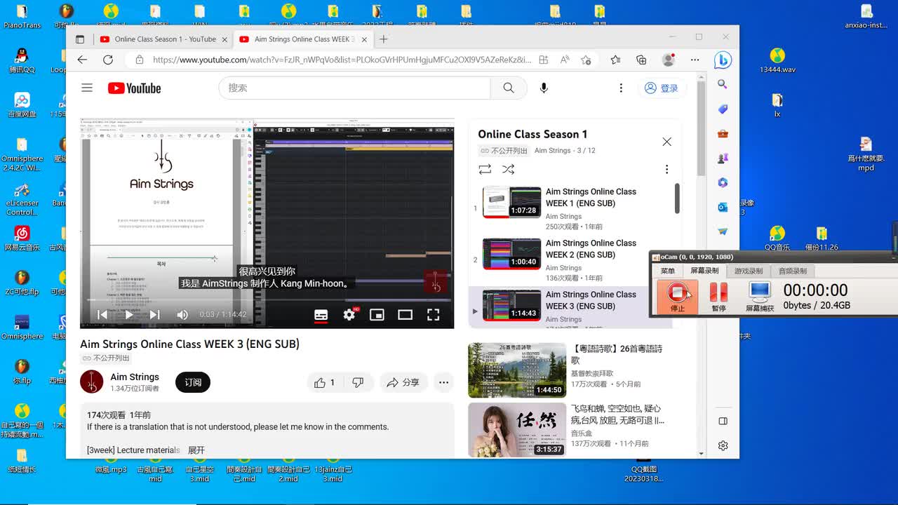This screenshot has height=505, width=898.
Task: Switch to oCam 游戏录制 tab
Action: pyautogui.click(x=748, y=271)
